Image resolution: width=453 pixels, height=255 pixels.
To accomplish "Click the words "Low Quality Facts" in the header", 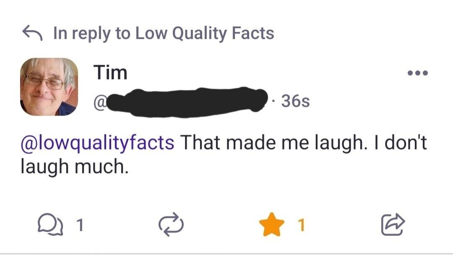I will (204, 33).
